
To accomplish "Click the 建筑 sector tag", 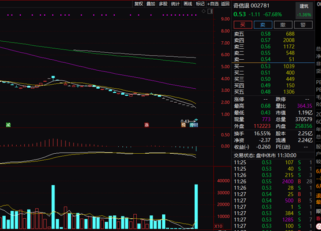I will (304, 6).
